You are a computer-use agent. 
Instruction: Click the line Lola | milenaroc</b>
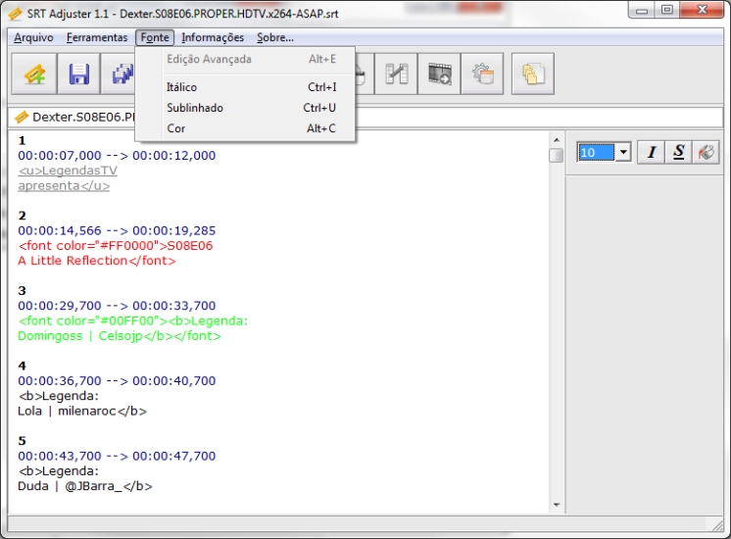pyautogui.click(x=82, y=411)
